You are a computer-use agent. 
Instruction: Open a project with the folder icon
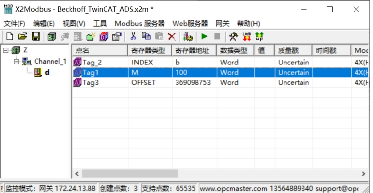click(22, 36)
